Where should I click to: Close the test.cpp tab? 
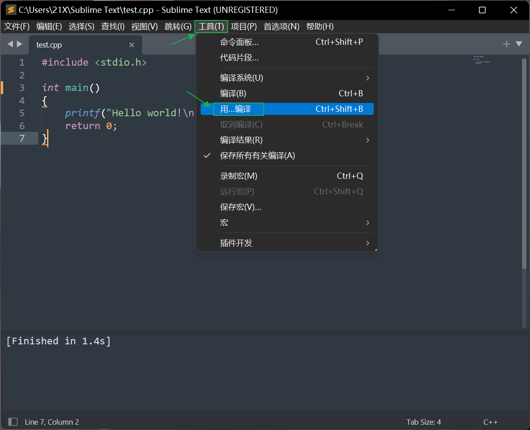tap(132, 45)
